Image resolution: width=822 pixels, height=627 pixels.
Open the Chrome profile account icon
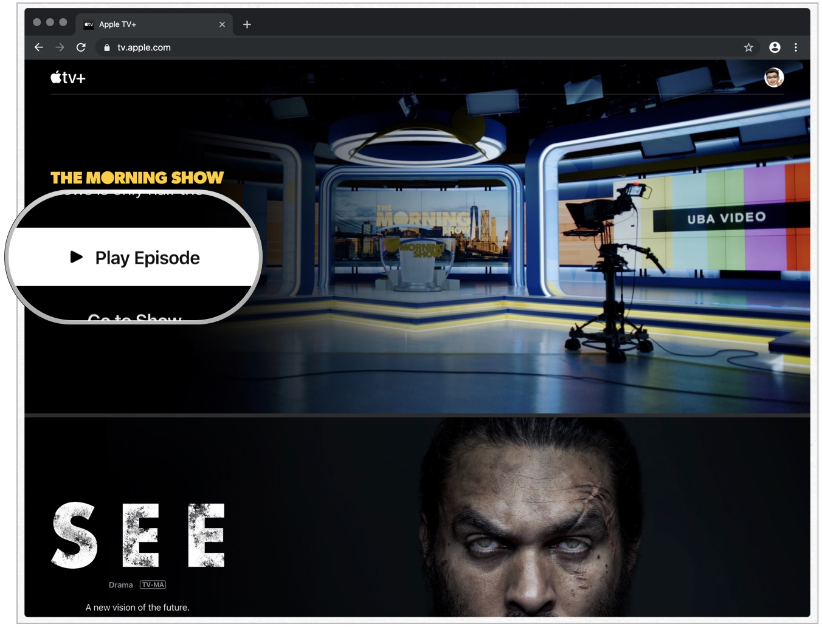coord(775,47)
